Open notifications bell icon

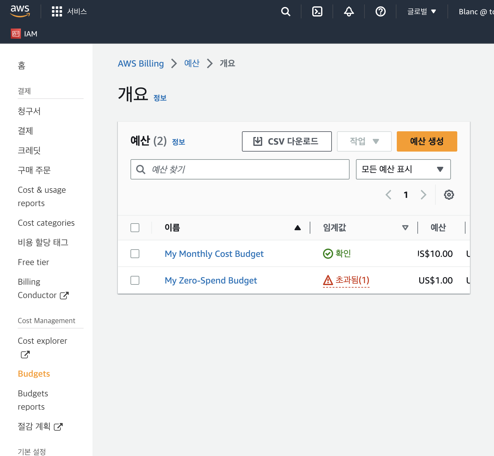point(349,12)
